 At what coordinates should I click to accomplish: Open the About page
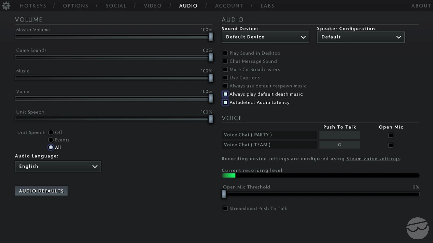click(421, 6)
